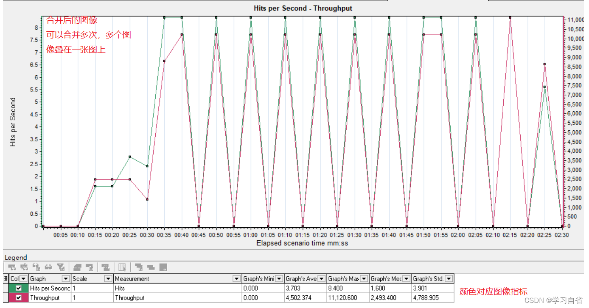Open the Graph's Max column dropdown
Viewport: 589px width, 308px height.
364,278
